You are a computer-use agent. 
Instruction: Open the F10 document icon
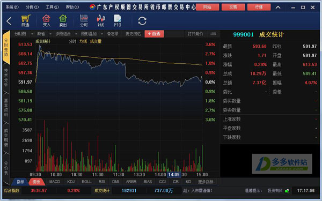(x=118, y=20)
